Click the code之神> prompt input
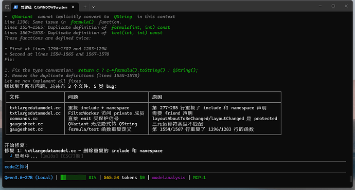The image size is (355, 190). [x=175, y=167]
